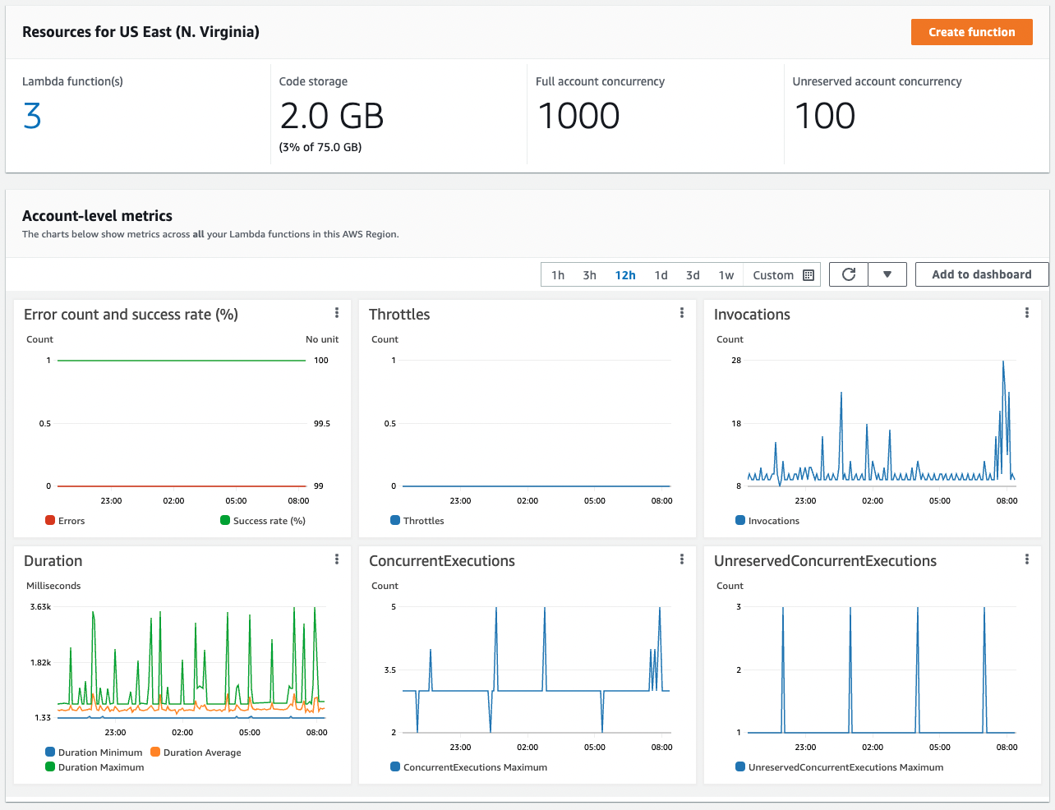
Task: Open kebab menu on Invocations chart
Action: [x=1027, y=313]
